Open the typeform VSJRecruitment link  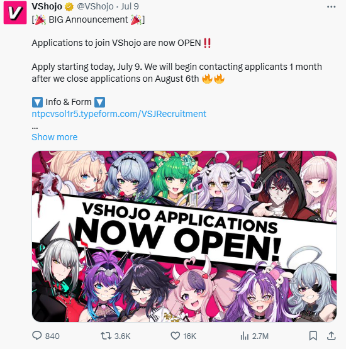[x=119, y=114]
